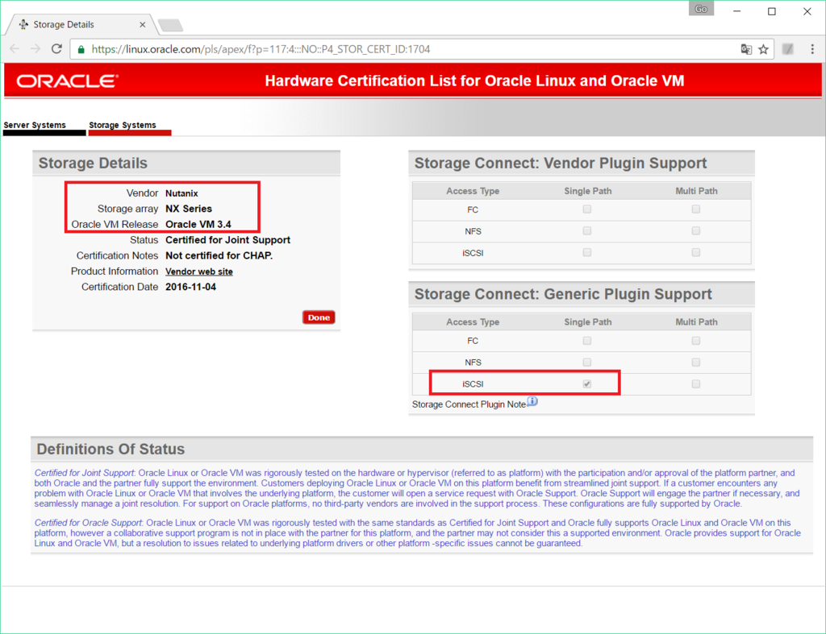Click the browser forward arrow
Viewport: 826px width, 634px height.
click(x=35, y=49)
